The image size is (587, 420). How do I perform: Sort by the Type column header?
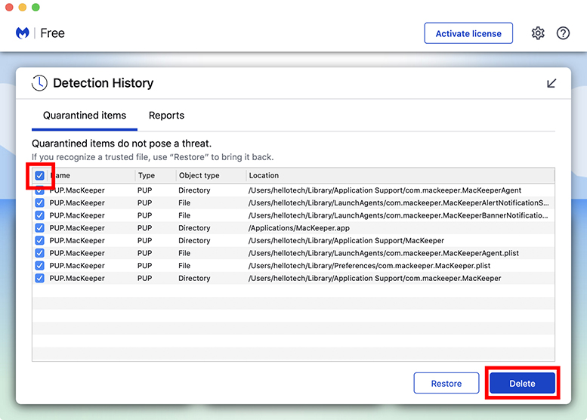pyautogui.click(x=156, y=175)
